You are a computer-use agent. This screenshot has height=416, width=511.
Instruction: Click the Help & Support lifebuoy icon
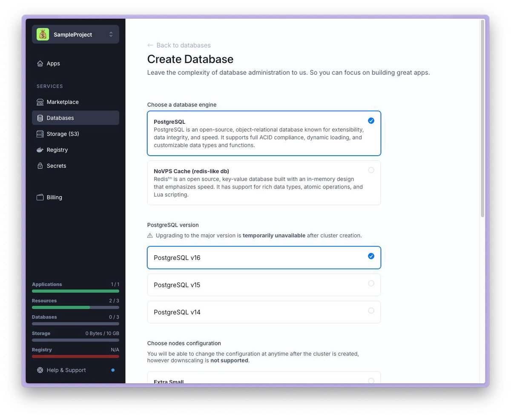40,370
